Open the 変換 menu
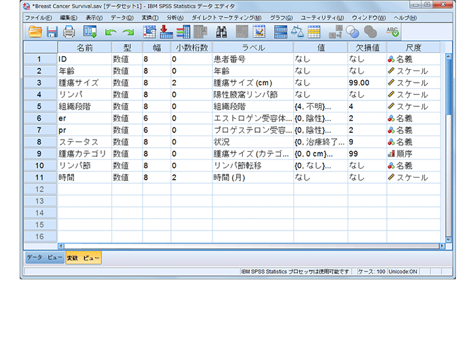 pyautogui.click(x=150, y=18)
